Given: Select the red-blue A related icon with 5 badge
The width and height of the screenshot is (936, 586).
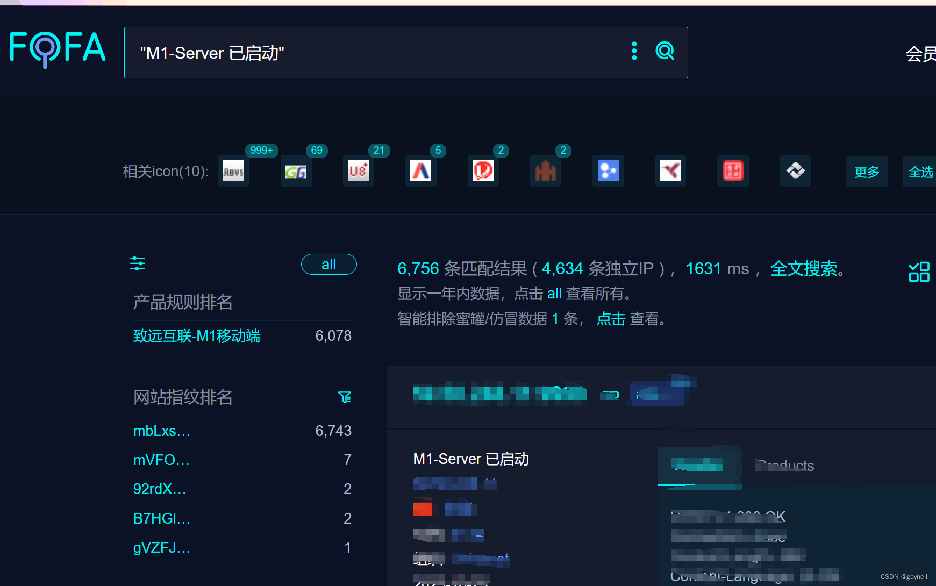Looking at the screenshot, I should 420,171.
